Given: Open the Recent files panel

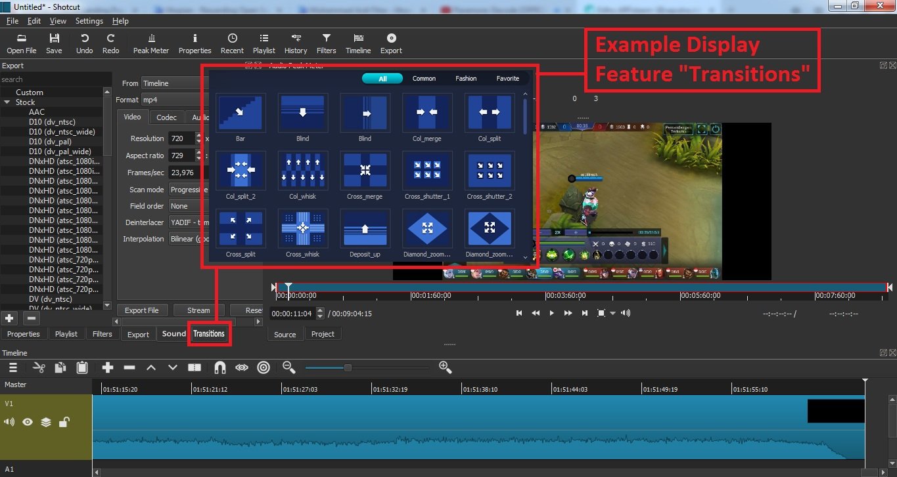Looking at the screenshot, I should [x=232, y=43].
